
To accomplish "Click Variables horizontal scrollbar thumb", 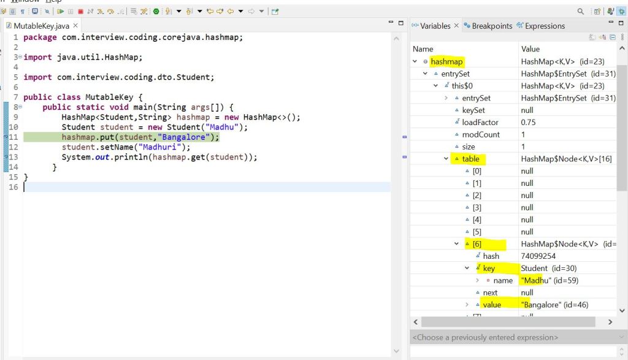I will point(508,322).
